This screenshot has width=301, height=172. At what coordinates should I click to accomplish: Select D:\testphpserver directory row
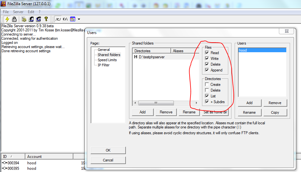tap(166, 57)
